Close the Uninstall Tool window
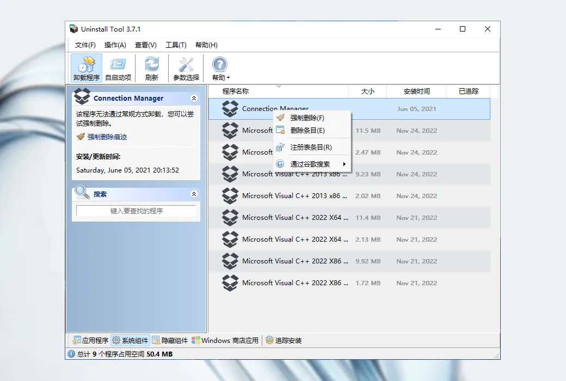Viewport: 566px width, 381px height. 487,29
